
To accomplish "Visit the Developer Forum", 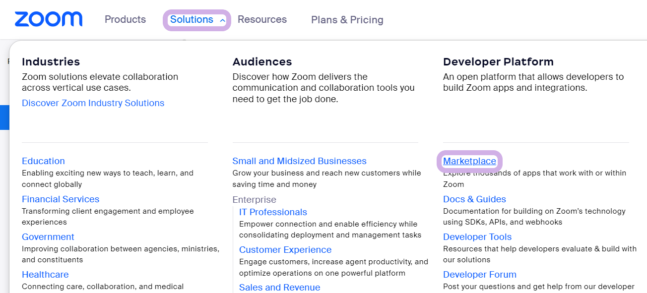I will pos(479,275).
